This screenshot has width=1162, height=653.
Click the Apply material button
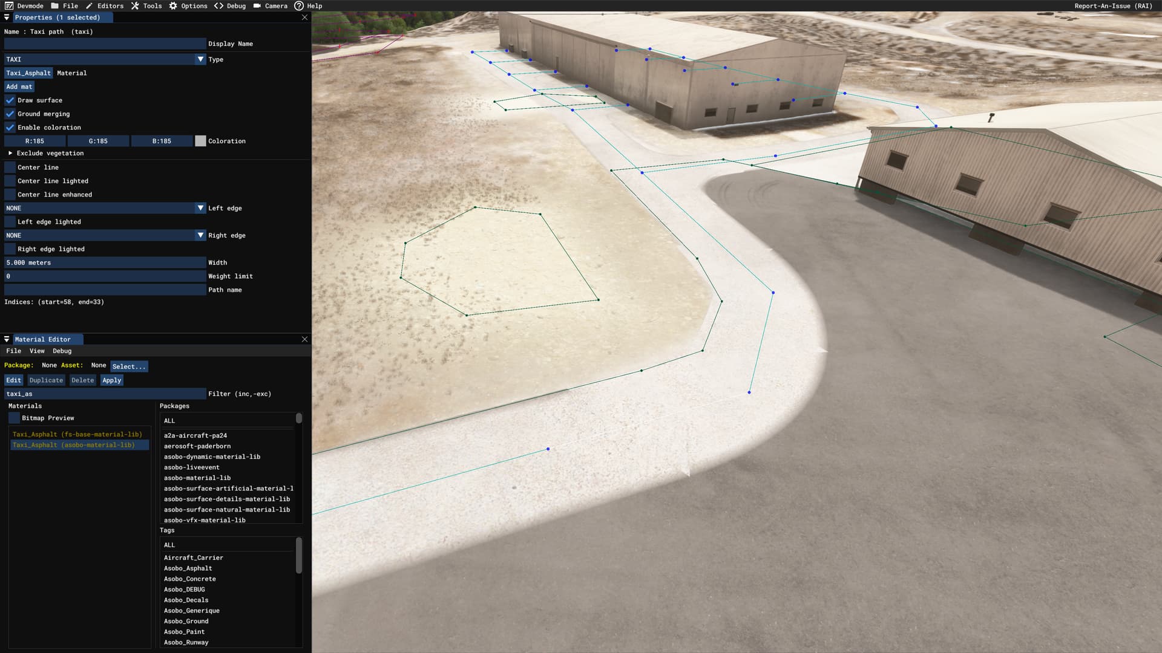coord(111,380)
